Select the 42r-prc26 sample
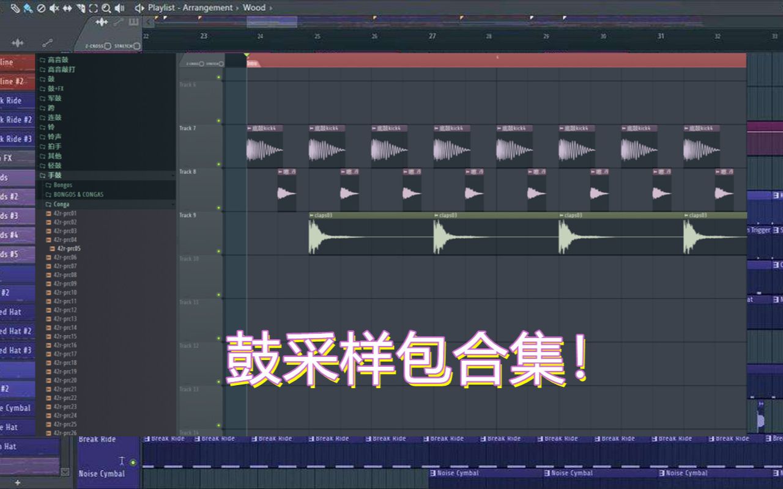Screen dimensions: 783x489 tap(62, 433)
